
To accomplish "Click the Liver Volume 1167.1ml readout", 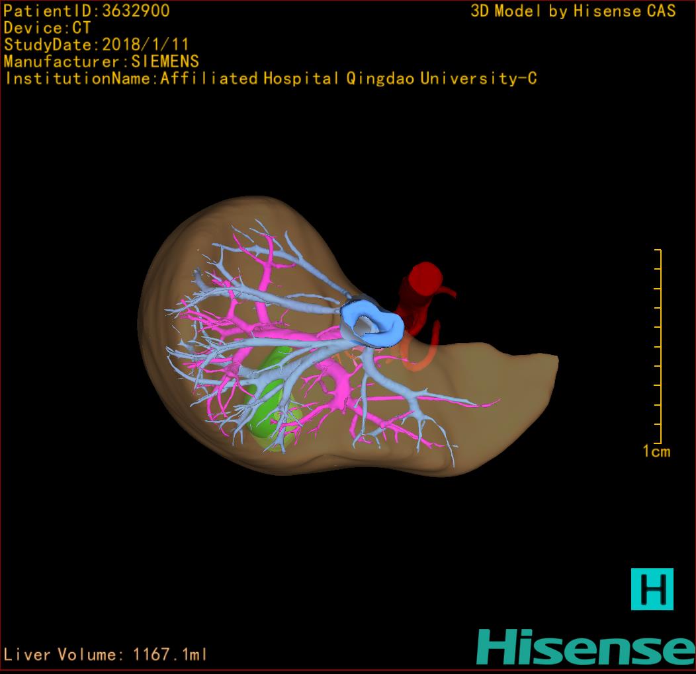I will pyautogui.click(x=106, y=655).
